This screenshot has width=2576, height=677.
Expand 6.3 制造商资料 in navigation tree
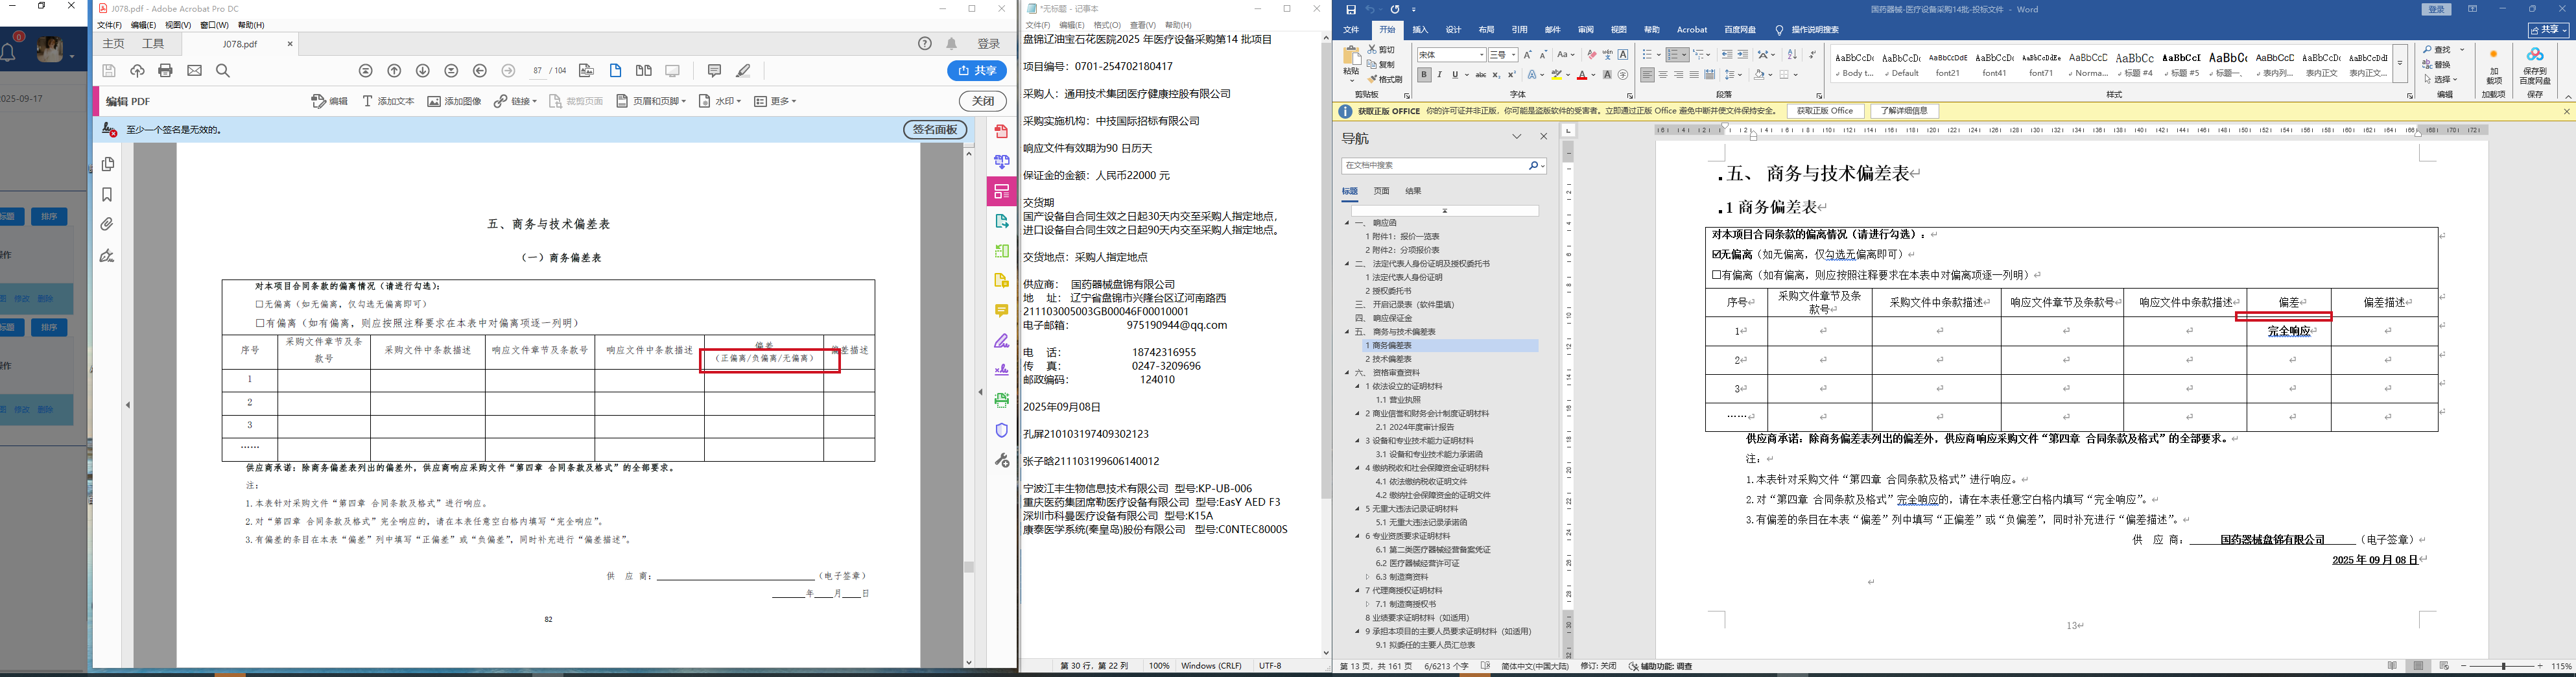pyautogui.click(x=1368, y=577)
